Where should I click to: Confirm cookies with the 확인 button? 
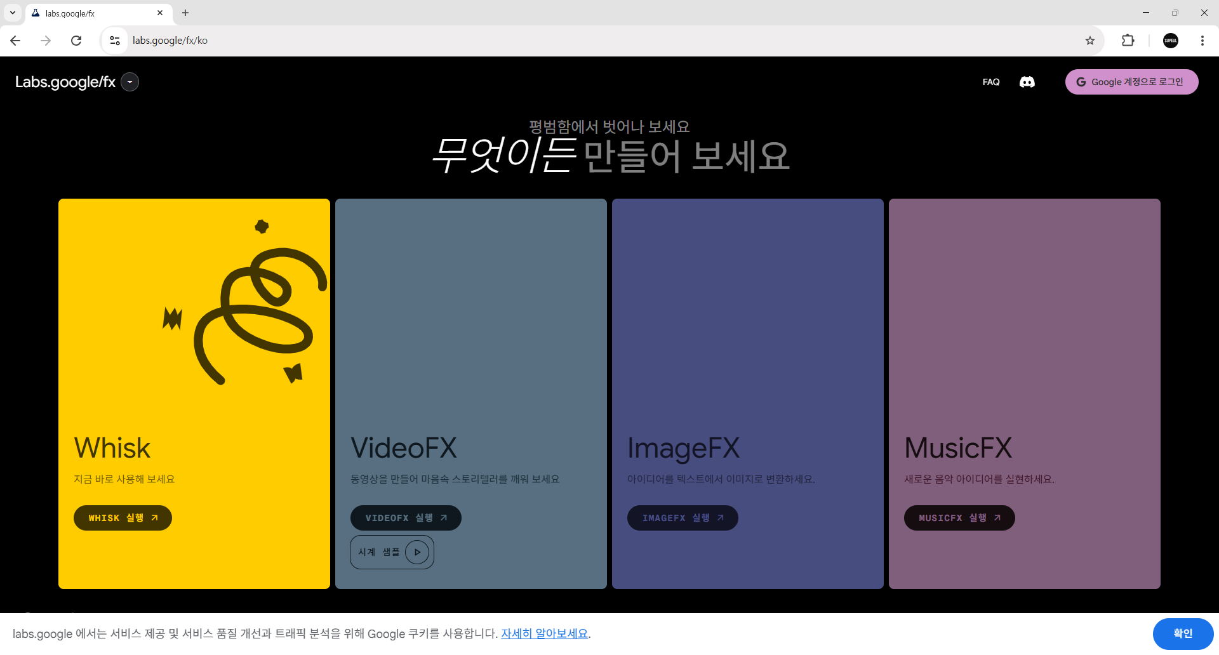[1183, 633]
